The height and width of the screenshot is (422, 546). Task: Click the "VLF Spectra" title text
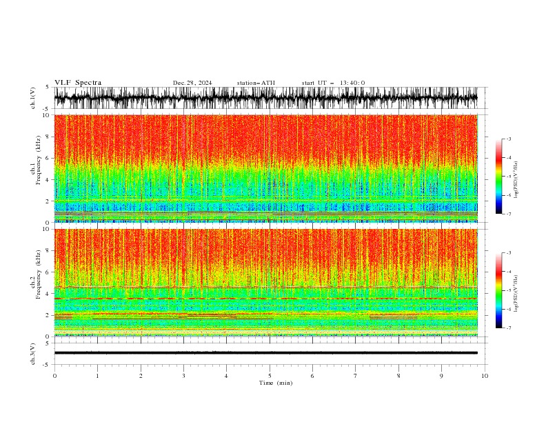point(78,83)
